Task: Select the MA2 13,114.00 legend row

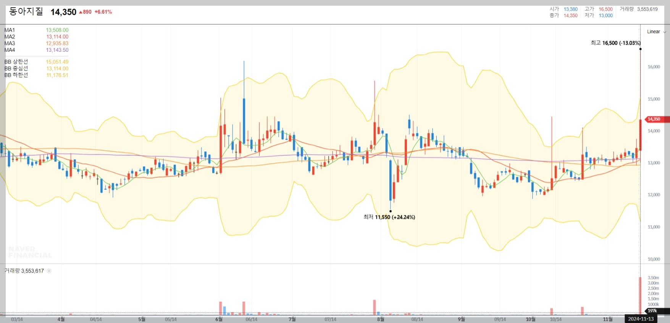Action: 36,37
